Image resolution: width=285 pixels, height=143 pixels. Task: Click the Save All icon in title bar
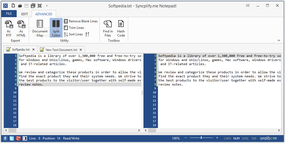point(33,6)
